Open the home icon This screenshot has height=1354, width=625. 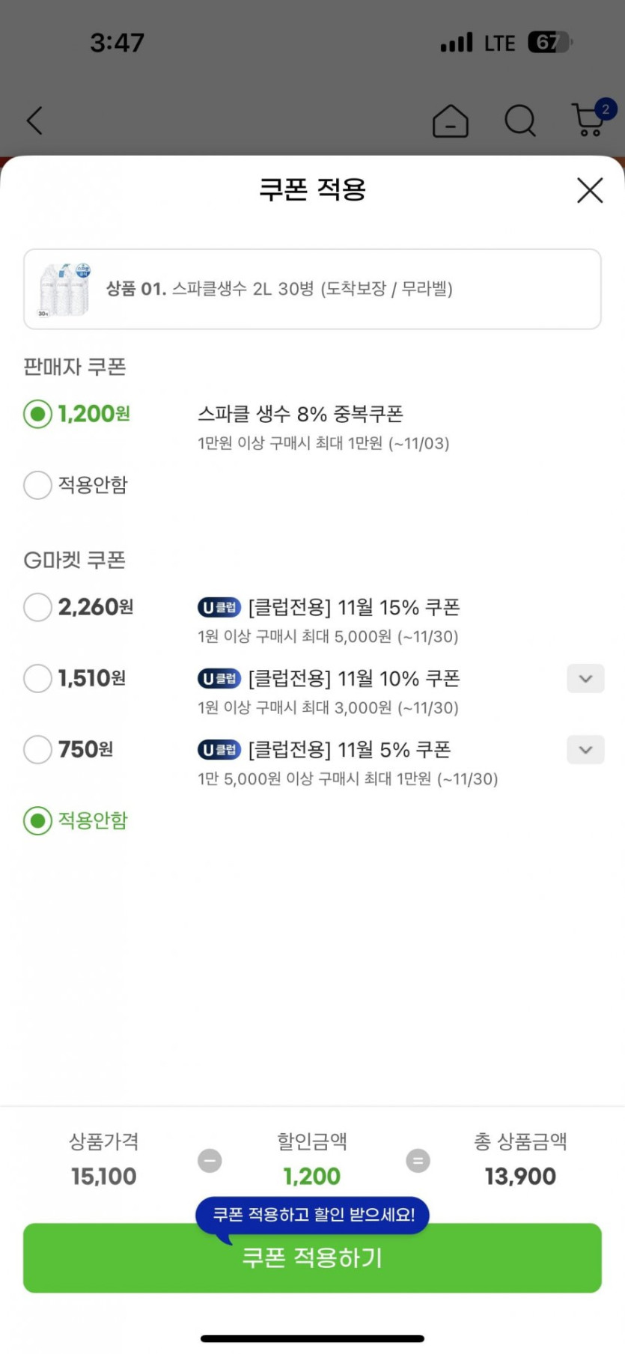[x=451, y=121]
